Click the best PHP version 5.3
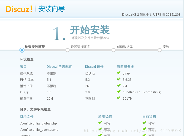 click(88, 80)
